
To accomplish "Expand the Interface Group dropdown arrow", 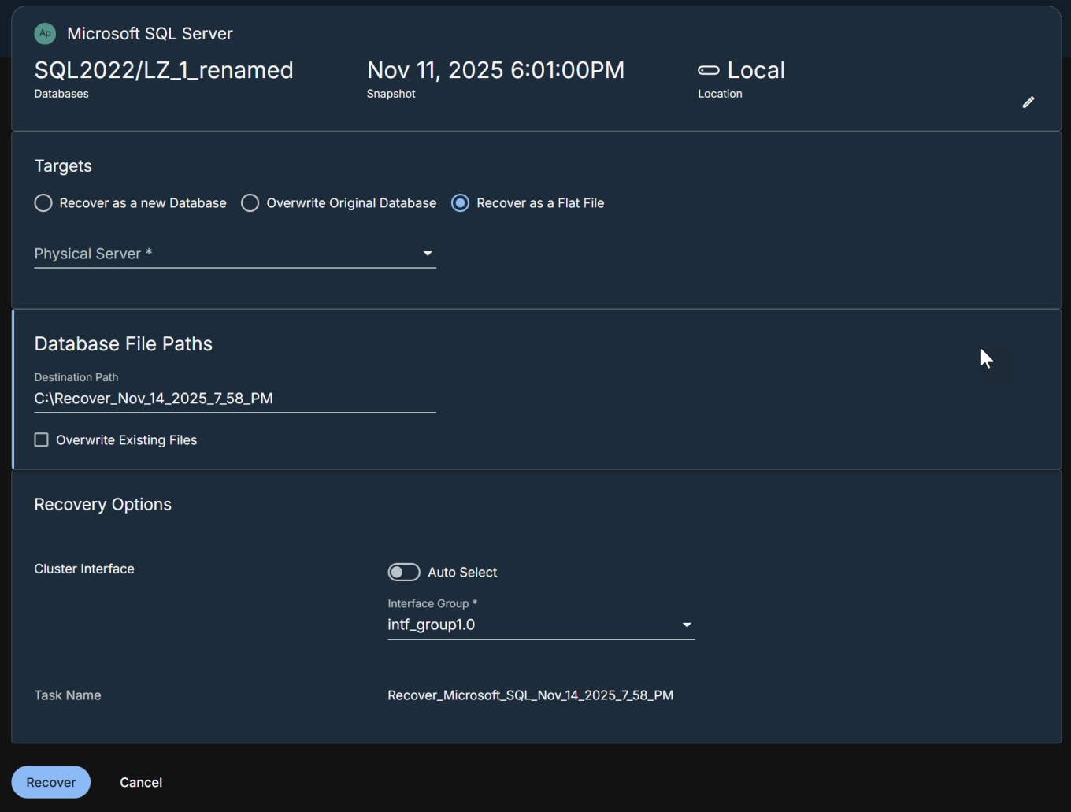I will (687, 625).
